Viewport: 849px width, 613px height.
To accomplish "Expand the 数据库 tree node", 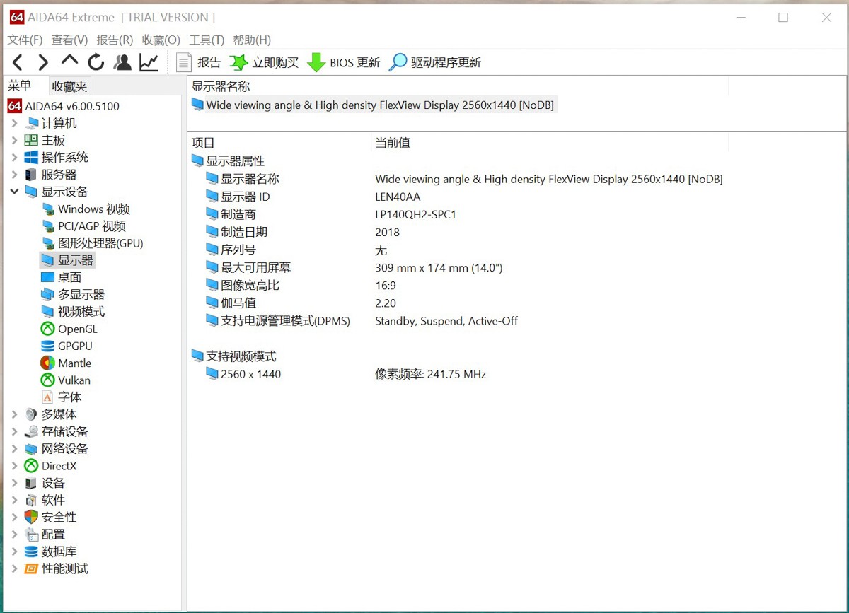I will [14, 551].
